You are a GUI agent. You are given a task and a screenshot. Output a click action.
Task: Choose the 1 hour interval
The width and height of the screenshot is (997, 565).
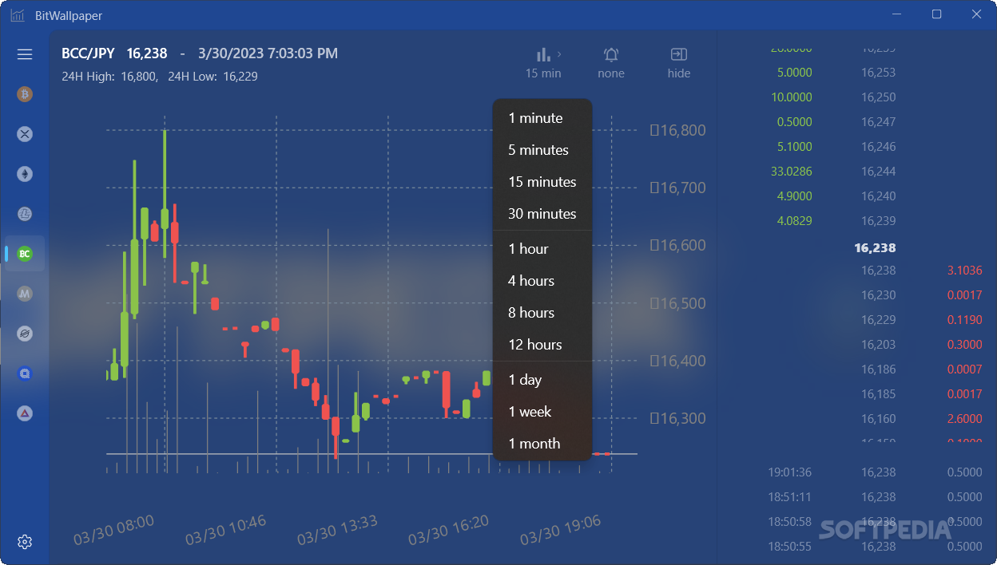tap(542, 249)
